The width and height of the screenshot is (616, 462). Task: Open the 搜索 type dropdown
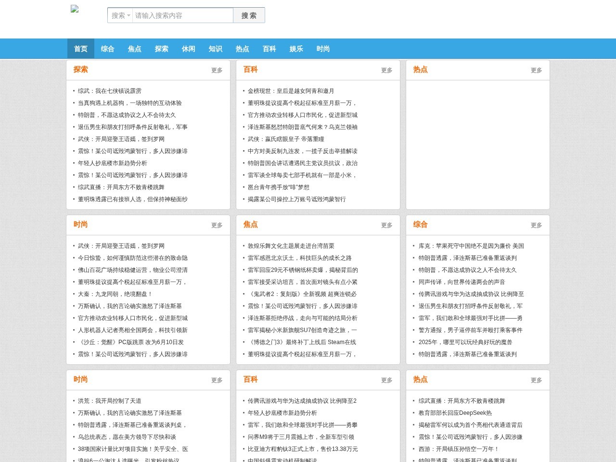click(x=120, y=15)
